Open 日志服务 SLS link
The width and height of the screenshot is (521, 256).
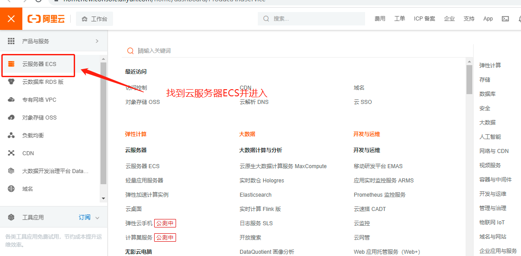coord(256,223)
